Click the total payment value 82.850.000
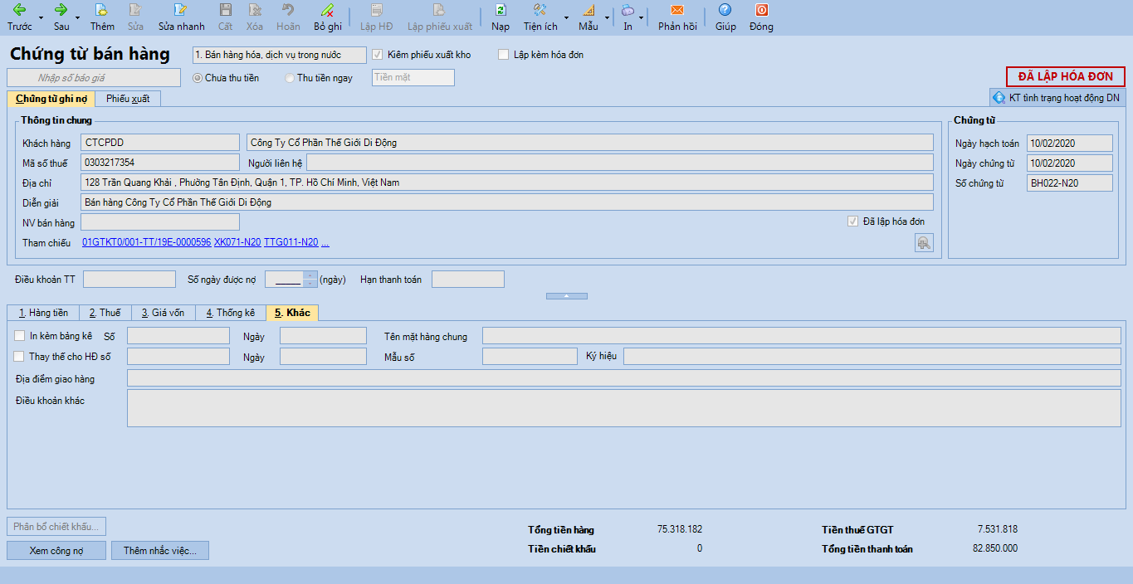This screenshot has height=584, width=1133. tap(995, 548)
